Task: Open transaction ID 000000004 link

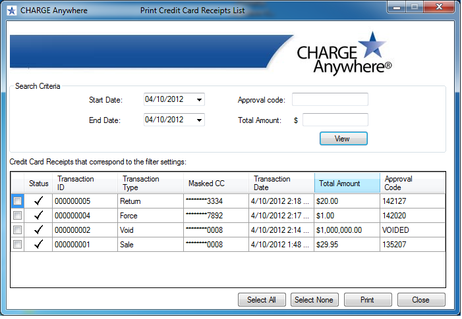Action: [x=72, y=215]
